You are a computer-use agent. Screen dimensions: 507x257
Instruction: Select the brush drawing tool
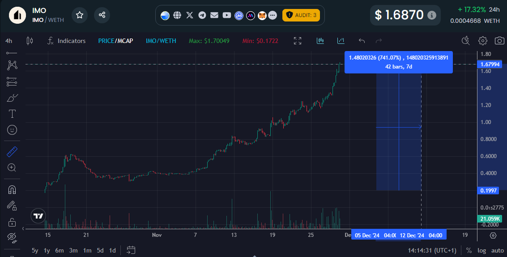pyautogui.click(x=12, y=98)
